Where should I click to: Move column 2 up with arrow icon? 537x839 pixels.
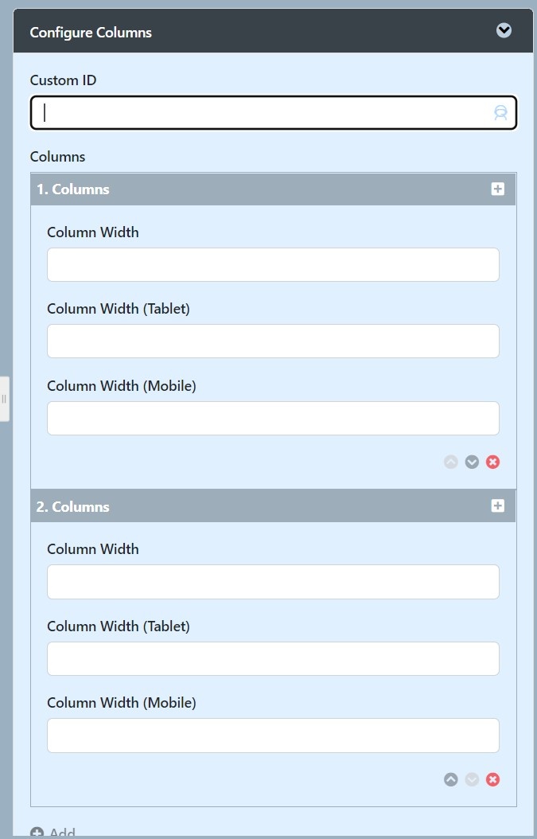click(x=451, y=779)
